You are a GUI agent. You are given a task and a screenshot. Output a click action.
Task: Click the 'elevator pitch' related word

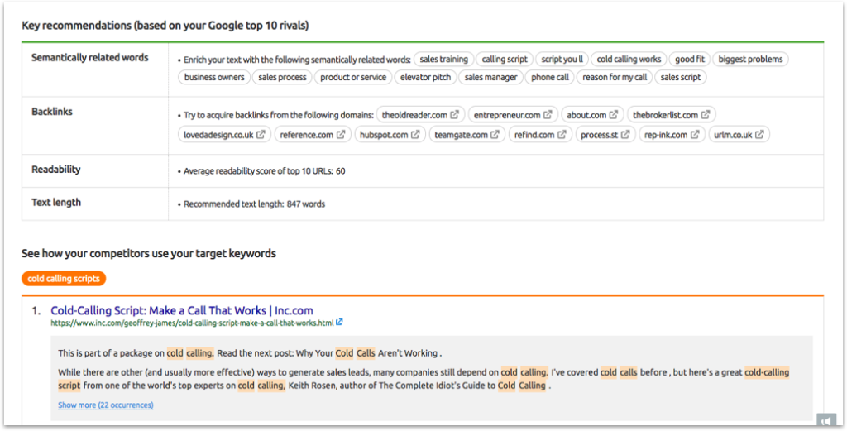(x=426, y=77)
